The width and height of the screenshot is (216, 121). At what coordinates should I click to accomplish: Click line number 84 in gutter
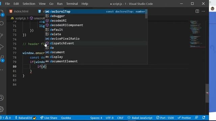pyautogui.click(x=15, y=84)
